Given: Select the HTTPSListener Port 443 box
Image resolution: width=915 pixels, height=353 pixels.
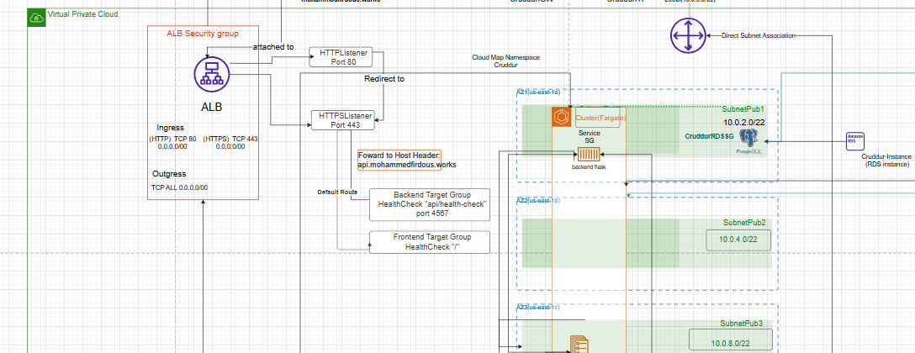Looking at the screenshot, I should (342, 120).
